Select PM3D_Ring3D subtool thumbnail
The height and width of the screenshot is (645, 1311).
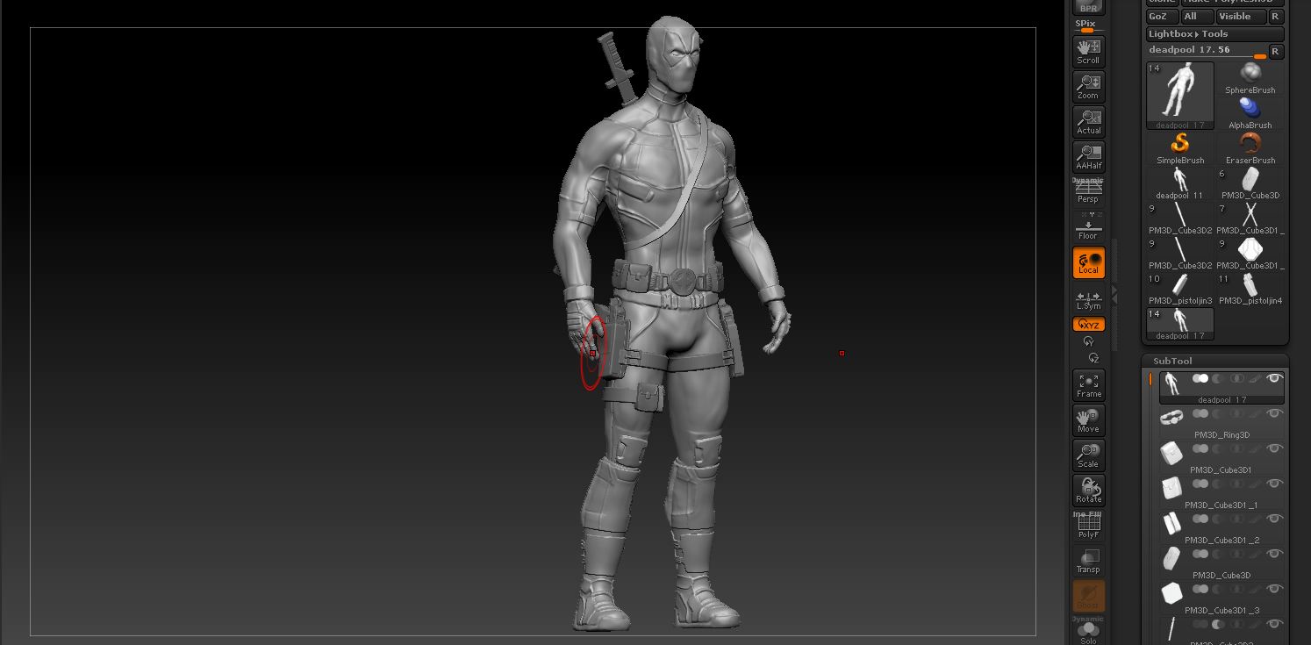pyautogui.click(x=1171, y=419)
